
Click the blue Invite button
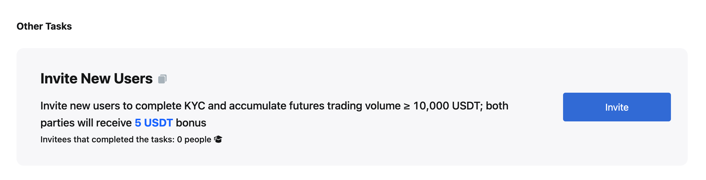(617, 107)
